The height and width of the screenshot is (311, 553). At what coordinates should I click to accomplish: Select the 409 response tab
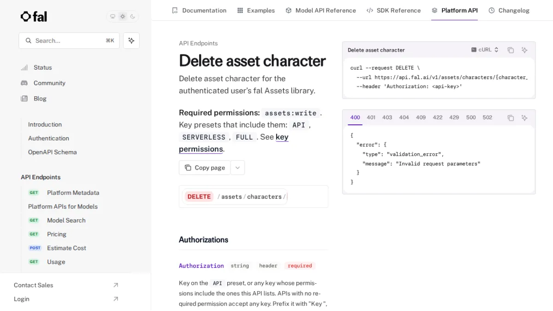click(421, 117)
